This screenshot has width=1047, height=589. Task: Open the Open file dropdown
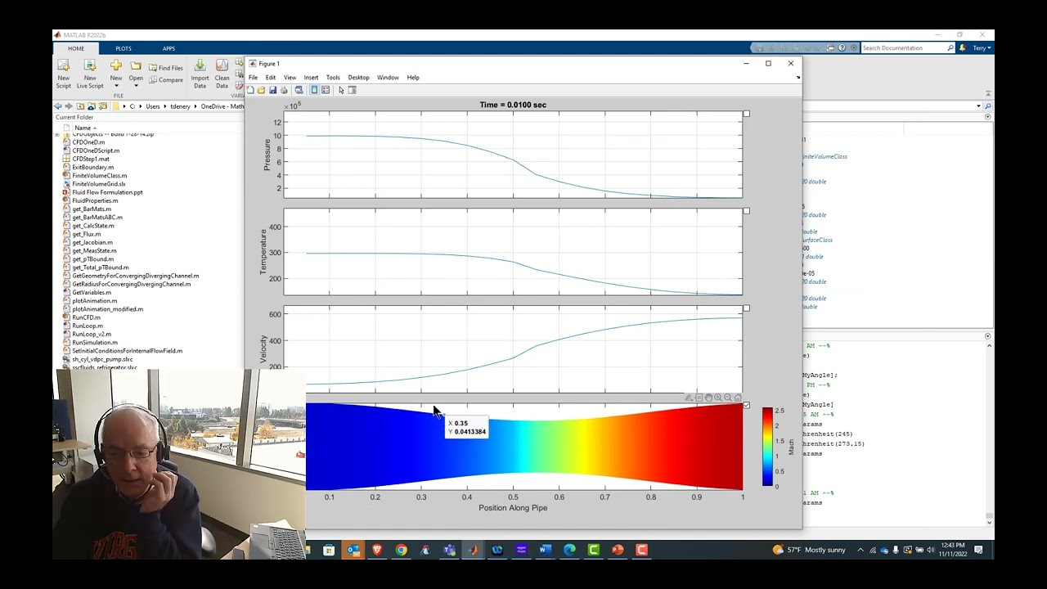(136, 74)
